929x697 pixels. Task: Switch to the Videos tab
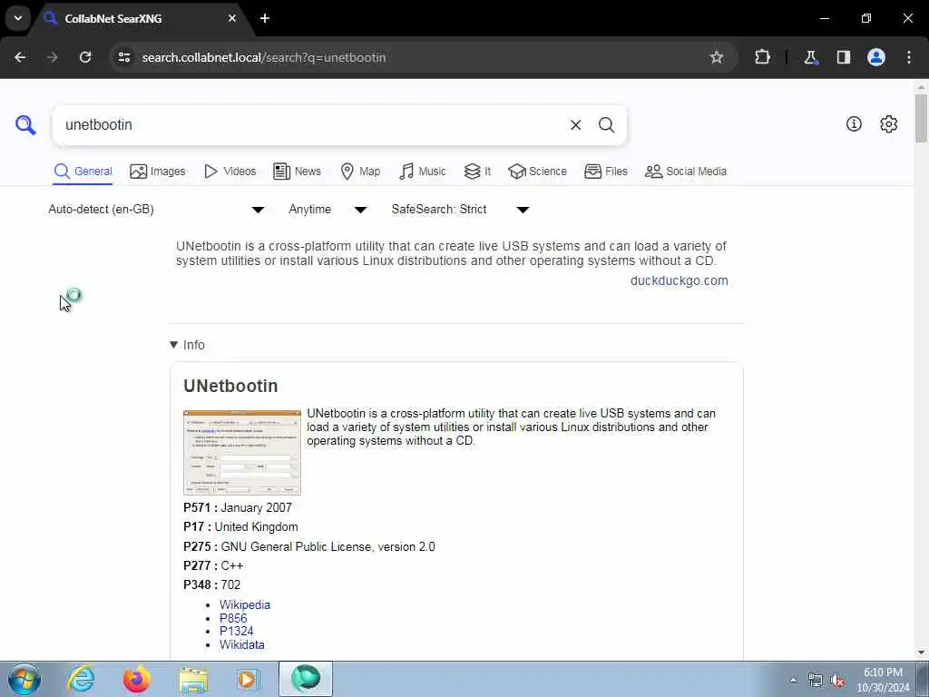click(x=230, y=172)
